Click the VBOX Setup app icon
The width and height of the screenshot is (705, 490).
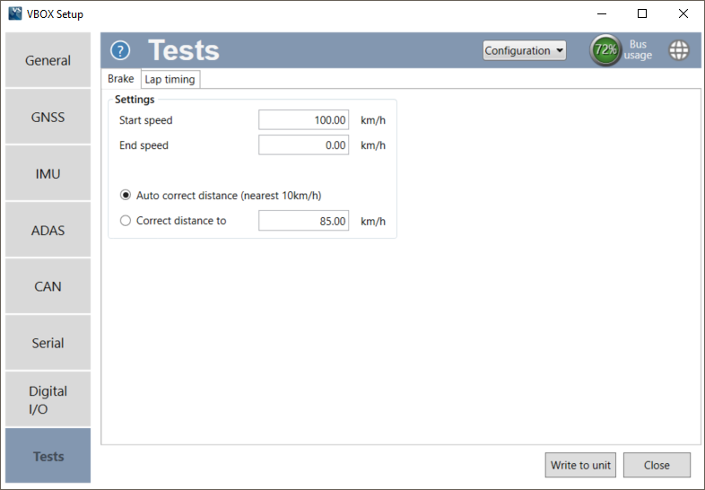(15, 13)
